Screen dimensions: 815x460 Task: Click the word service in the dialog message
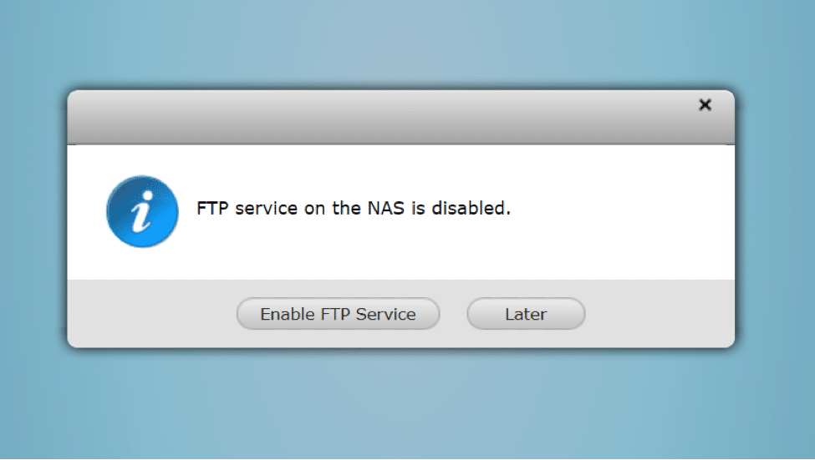[266, 208]
